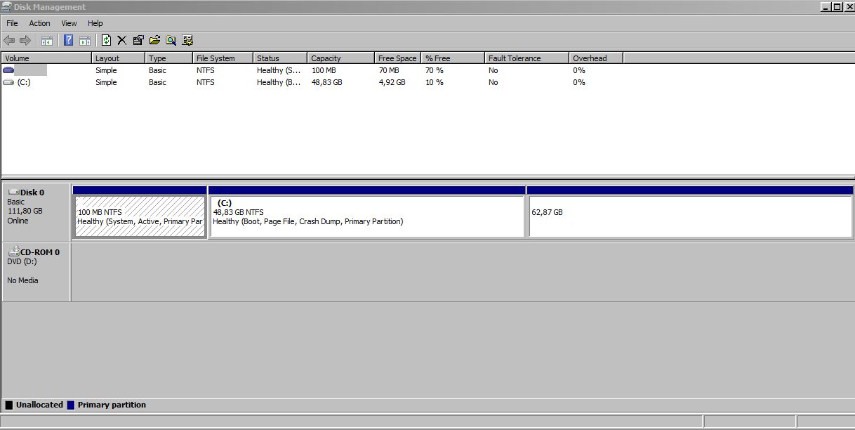Image resolution: width=855 pixels, height=430 pixels.
Task: Open the File menu
Action: tap(12, 23)
